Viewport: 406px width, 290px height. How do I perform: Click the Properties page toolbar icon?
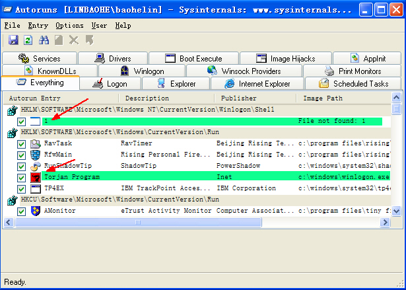click(x=59, y=40)
